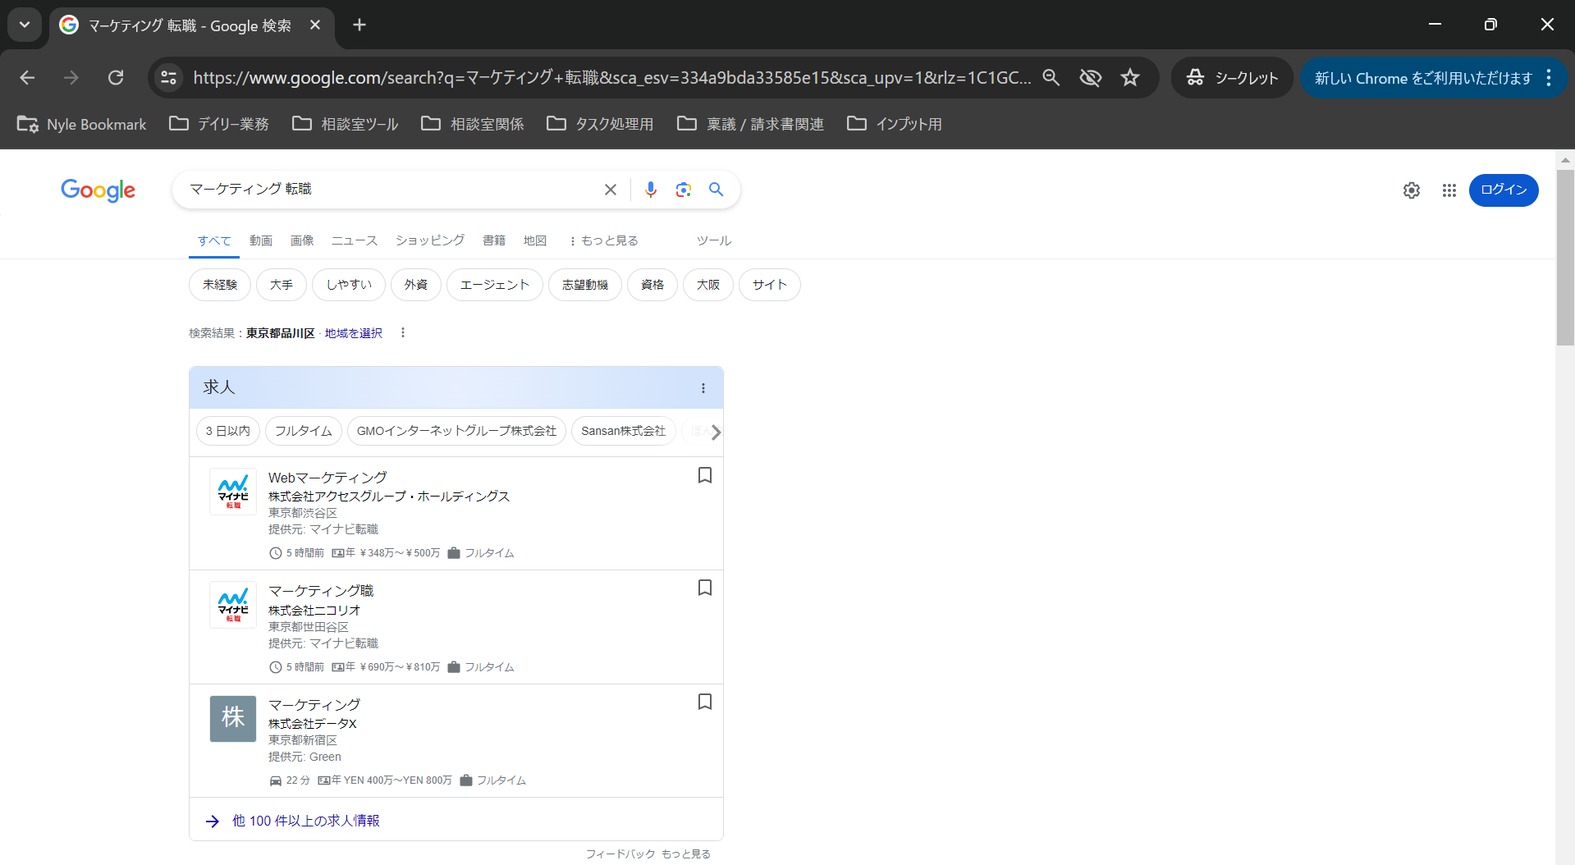This screenshot has height=865, width=1575.
Task: Click the browser forward arrow
Action: (71, 78)
